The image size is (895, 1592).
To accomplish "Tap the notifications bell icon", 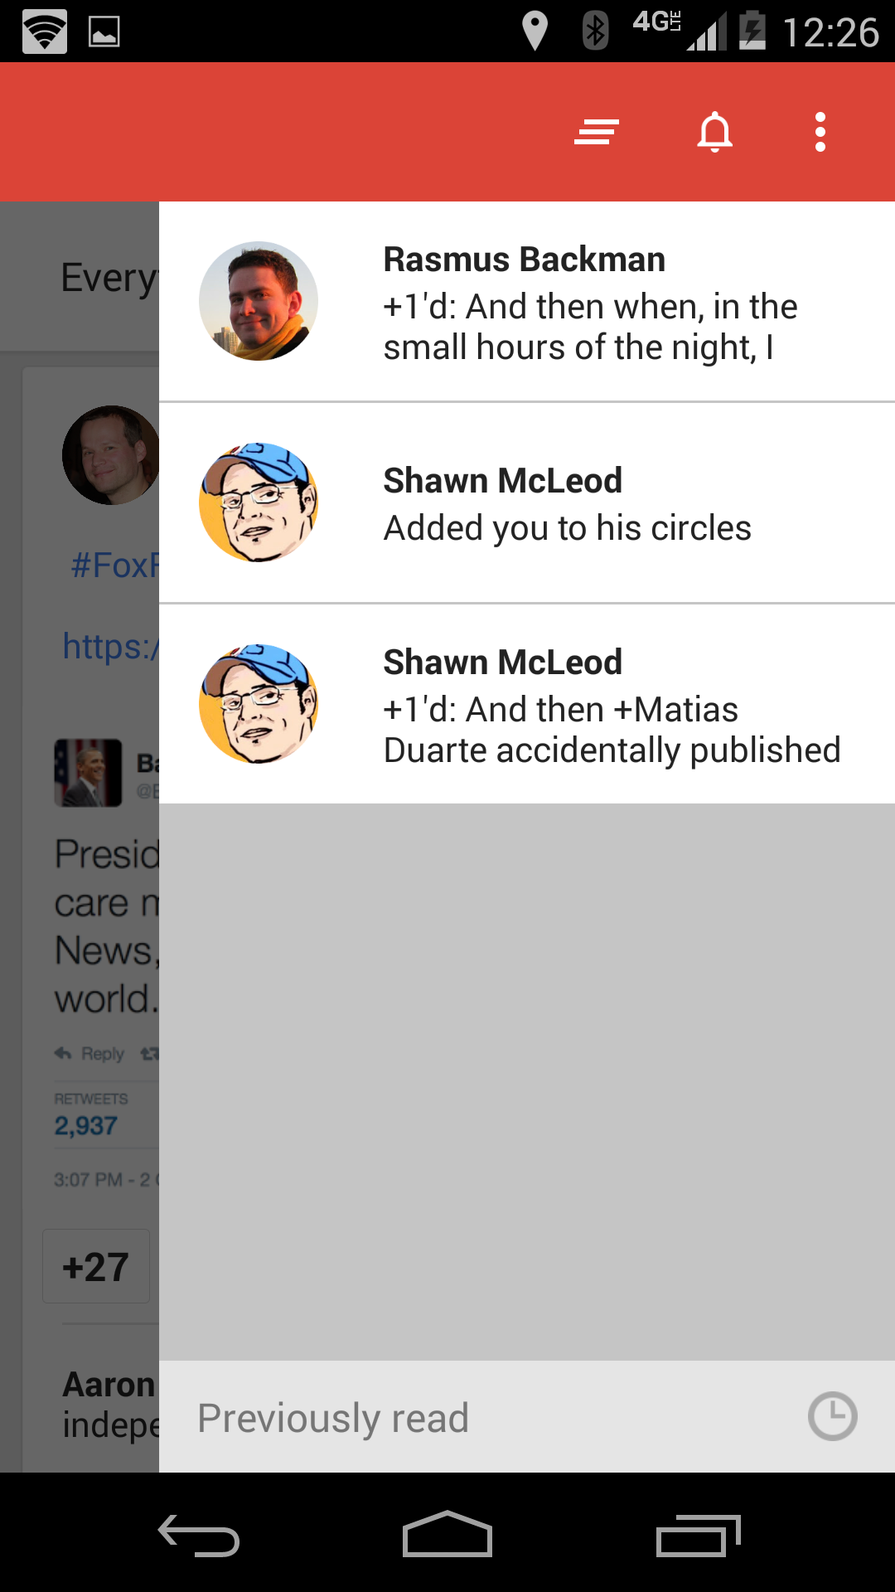I will tap(714, 132).
